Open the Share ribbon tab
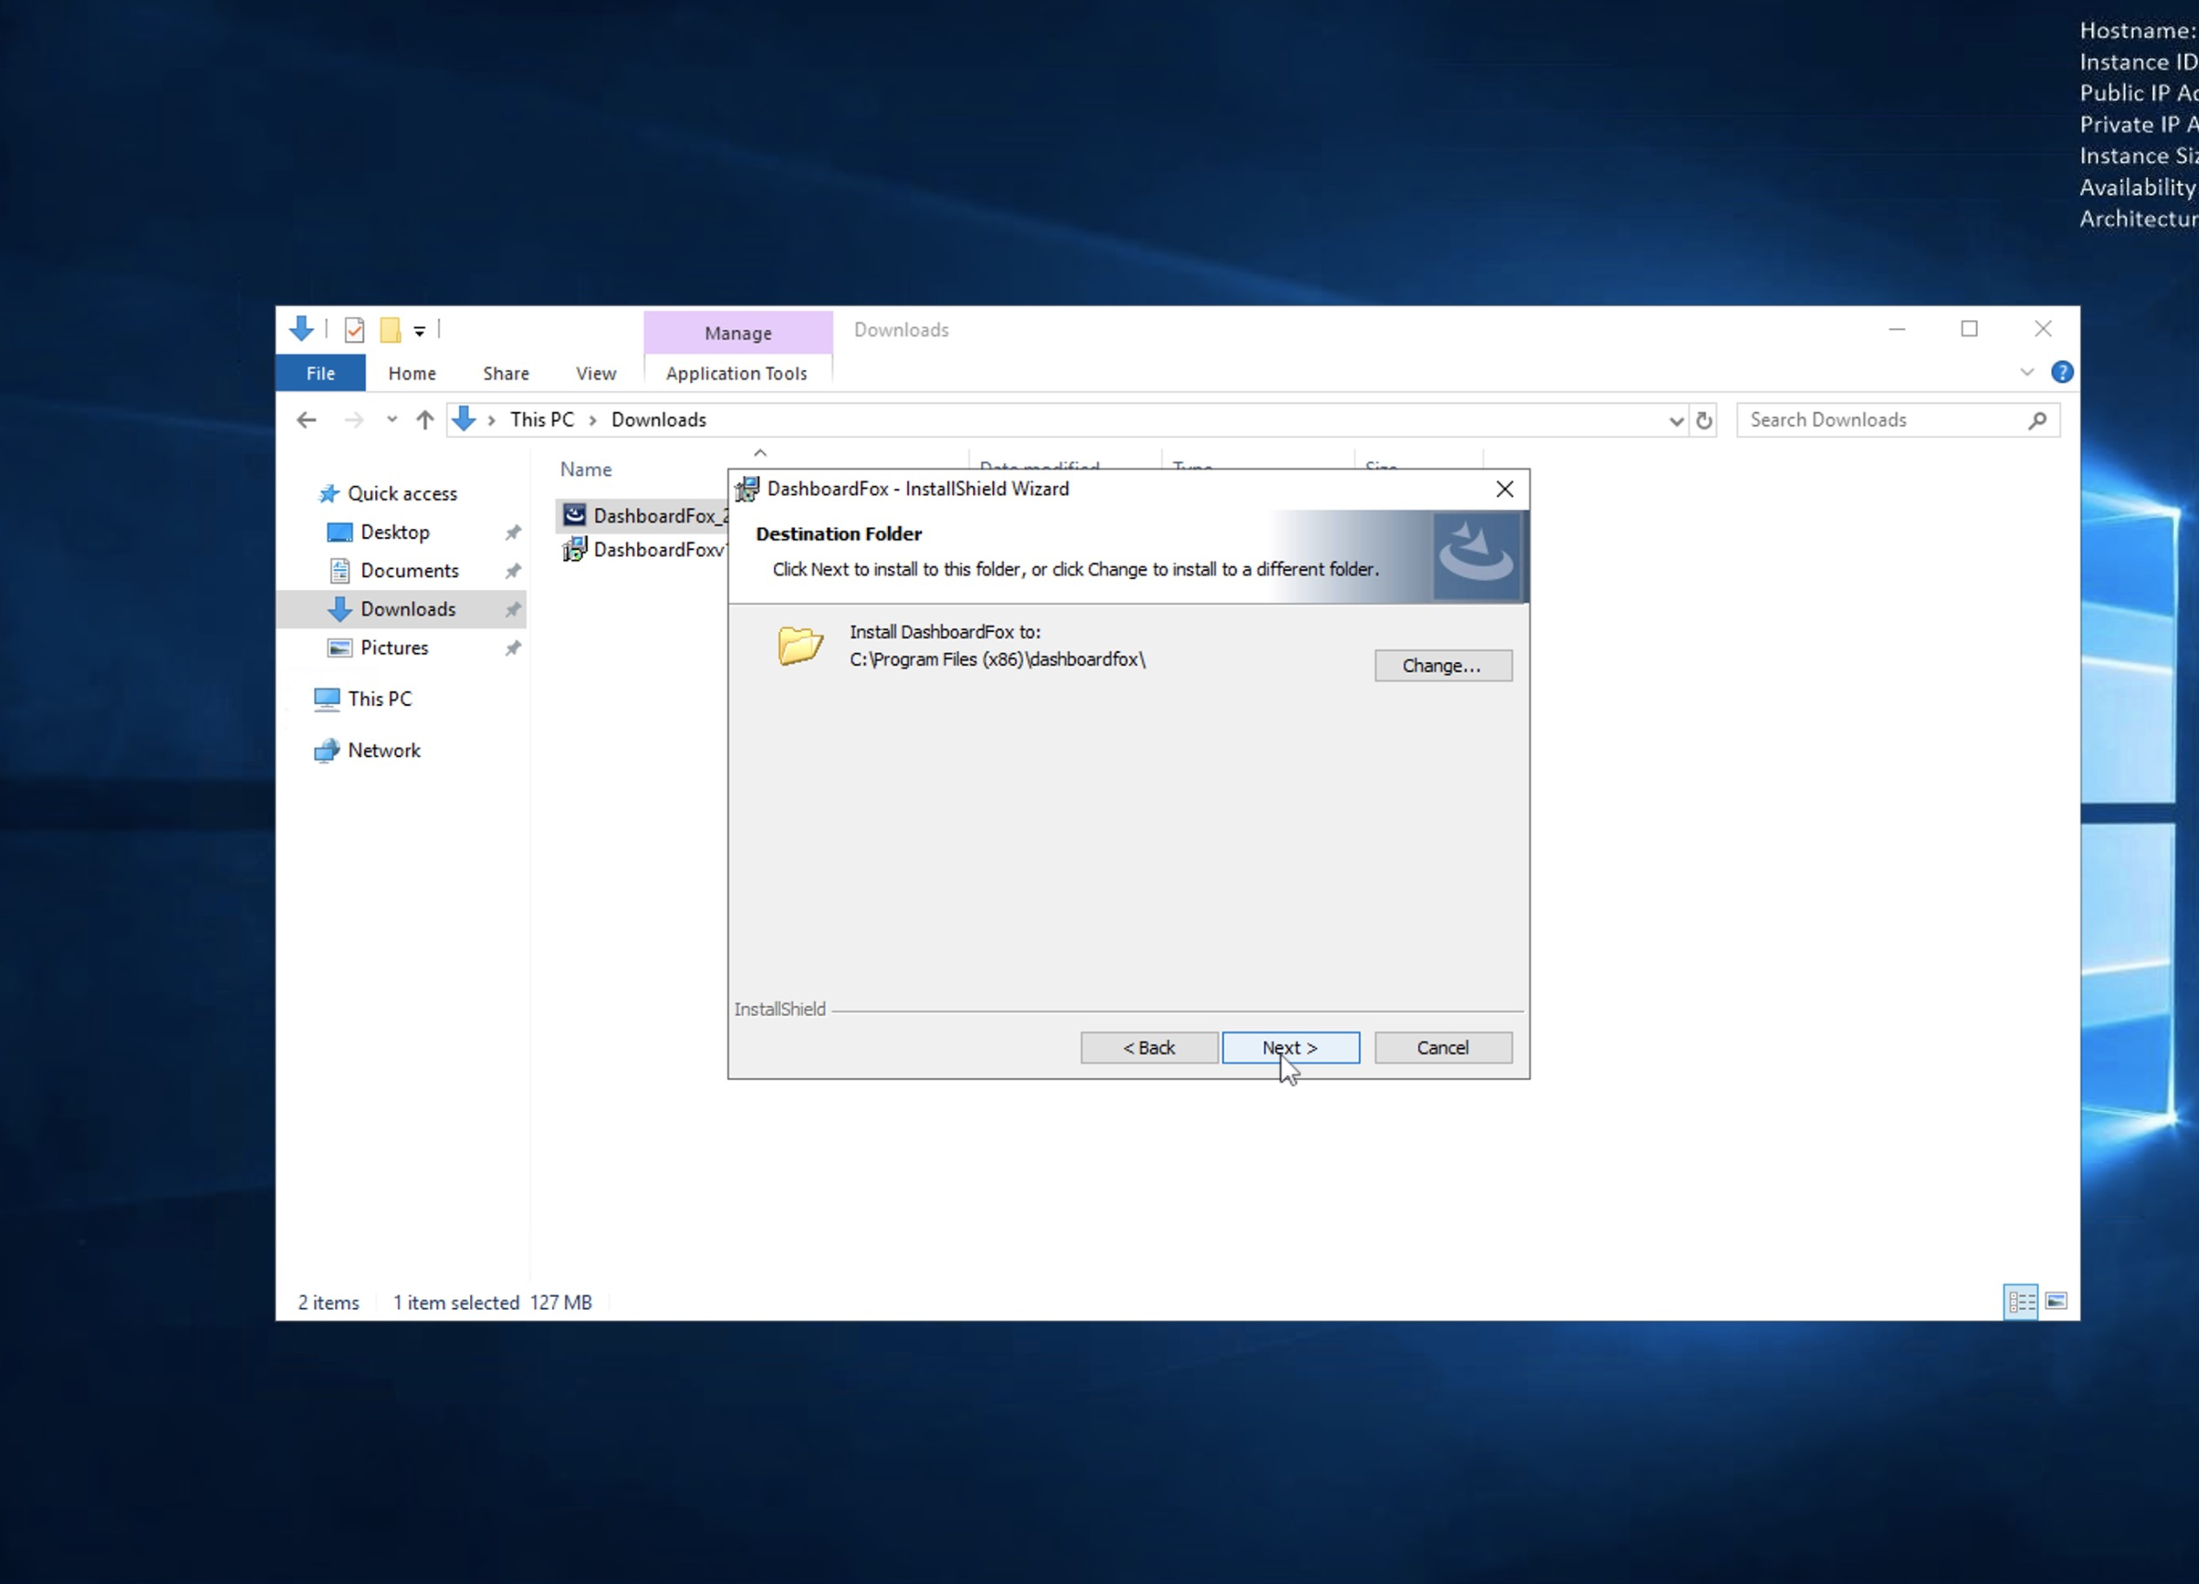The image size is (2199, 1584). [x=506, y=373]
